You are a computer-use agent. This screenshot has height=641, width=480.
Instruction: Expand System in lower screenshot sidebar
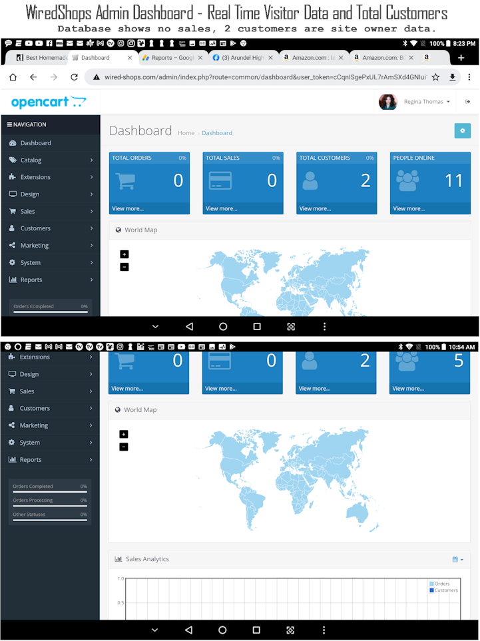pos(51,443)
